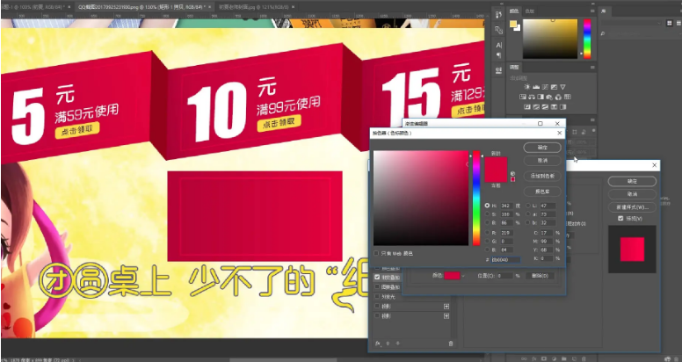Add a Color Lookup adjustment (grid icon)
Screen dimensions: 682x362
568,97
